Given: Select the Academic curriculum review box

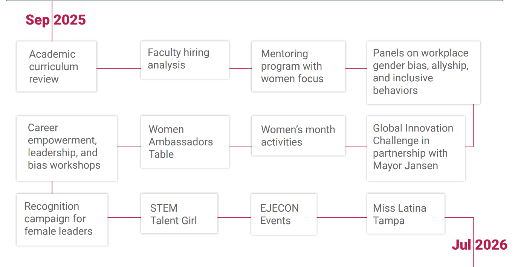Looking at the screenshot, I should click(x=57, y=66).
